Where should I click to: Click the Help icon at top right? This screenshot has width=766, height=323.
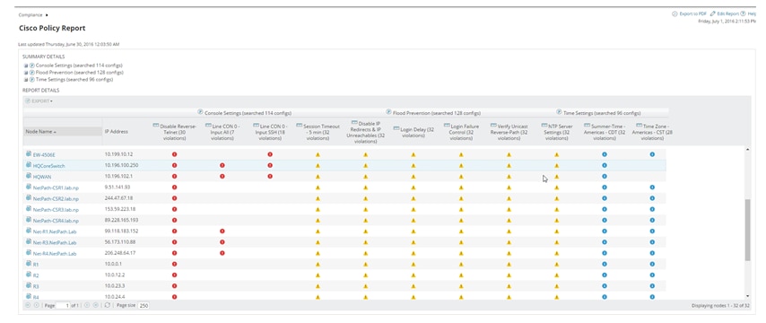(x=743, y=14)
